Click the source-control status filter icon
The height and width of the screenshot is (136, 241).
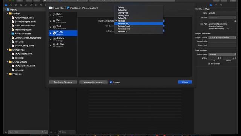(x=46, y=132)
